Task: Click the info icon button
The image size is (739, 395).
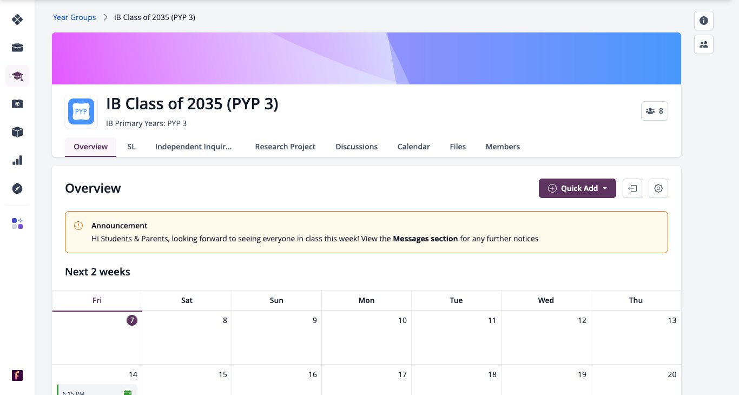Action: pos(704,21)
